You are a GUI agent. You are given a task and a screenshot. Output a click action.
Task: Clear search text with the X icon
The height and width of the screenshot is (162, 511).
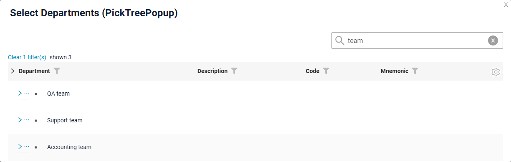tap(493, 40)
